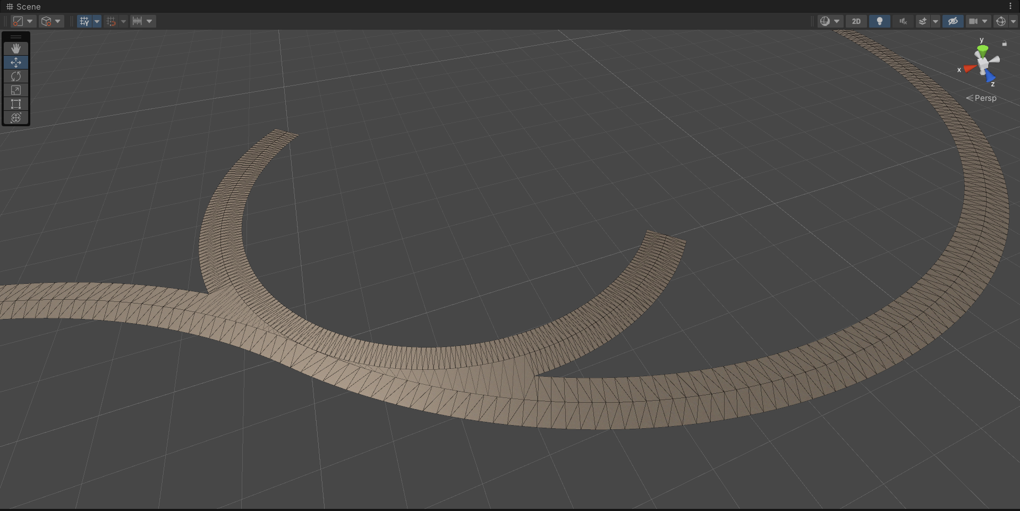Toggle grid snapping magnet button
This screenshot has width=1020, height=511.
111,21
